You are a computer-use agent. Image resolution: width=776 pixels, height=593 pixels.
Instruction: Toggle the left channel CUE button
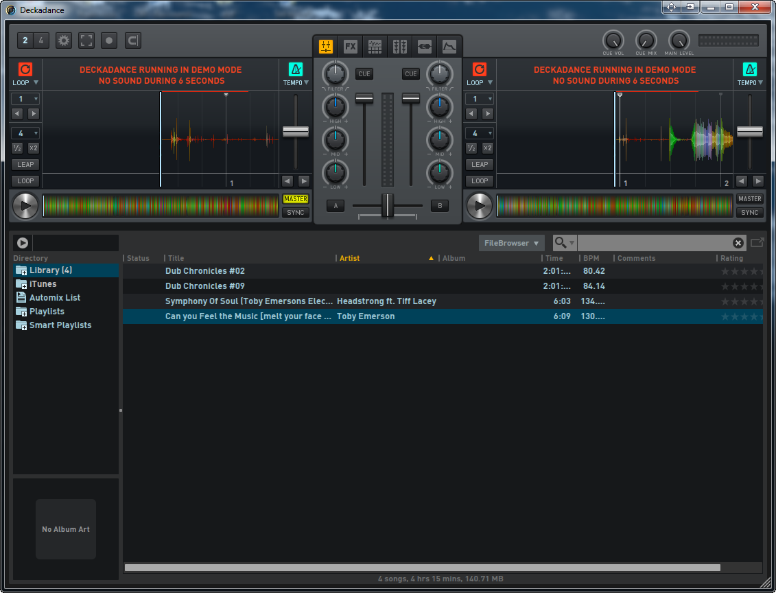click(x=364, y=74)
